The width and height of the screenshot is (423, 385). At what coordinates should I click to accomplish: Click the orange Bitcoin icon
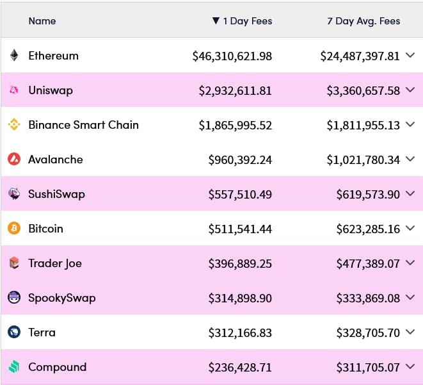coord(14,229)
